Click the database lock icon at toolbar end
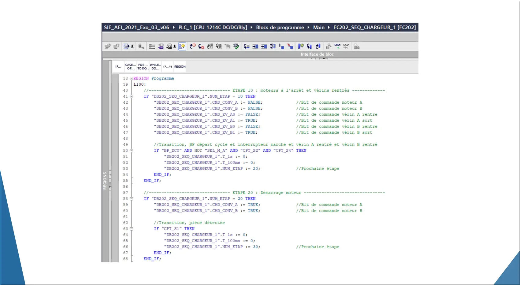 pos(356,46)
